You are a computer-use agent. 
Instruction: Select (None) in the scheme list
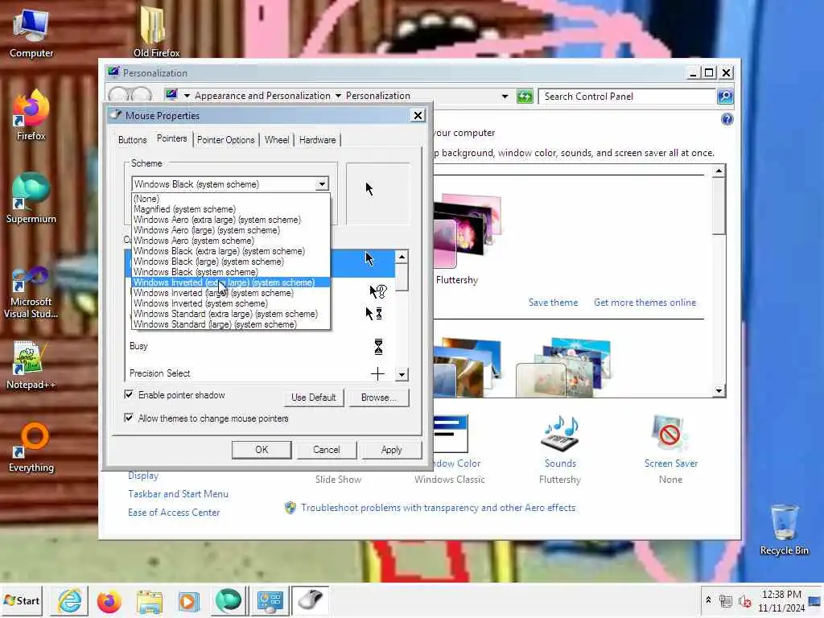pyautogui.click(x=231, y=199)
